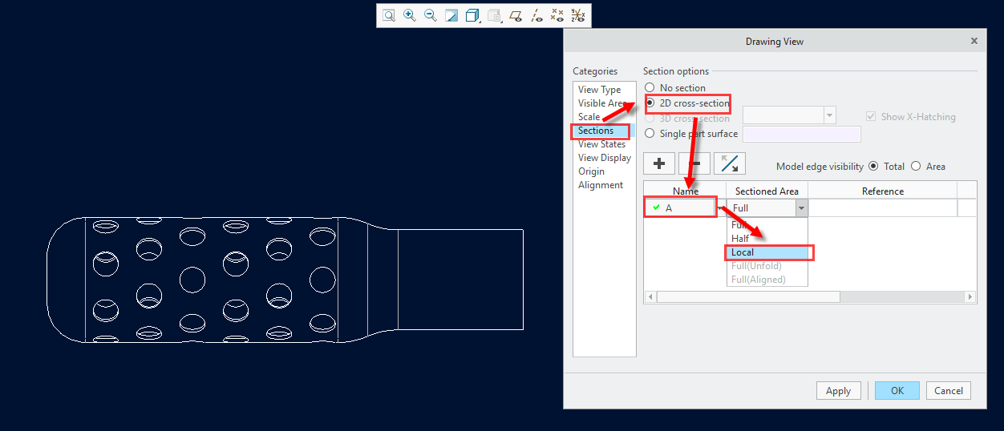Image resolution: width=1004 pixels, height=431 pixels.
Task: Click the Cancel button
Action: tap(949, 391)
